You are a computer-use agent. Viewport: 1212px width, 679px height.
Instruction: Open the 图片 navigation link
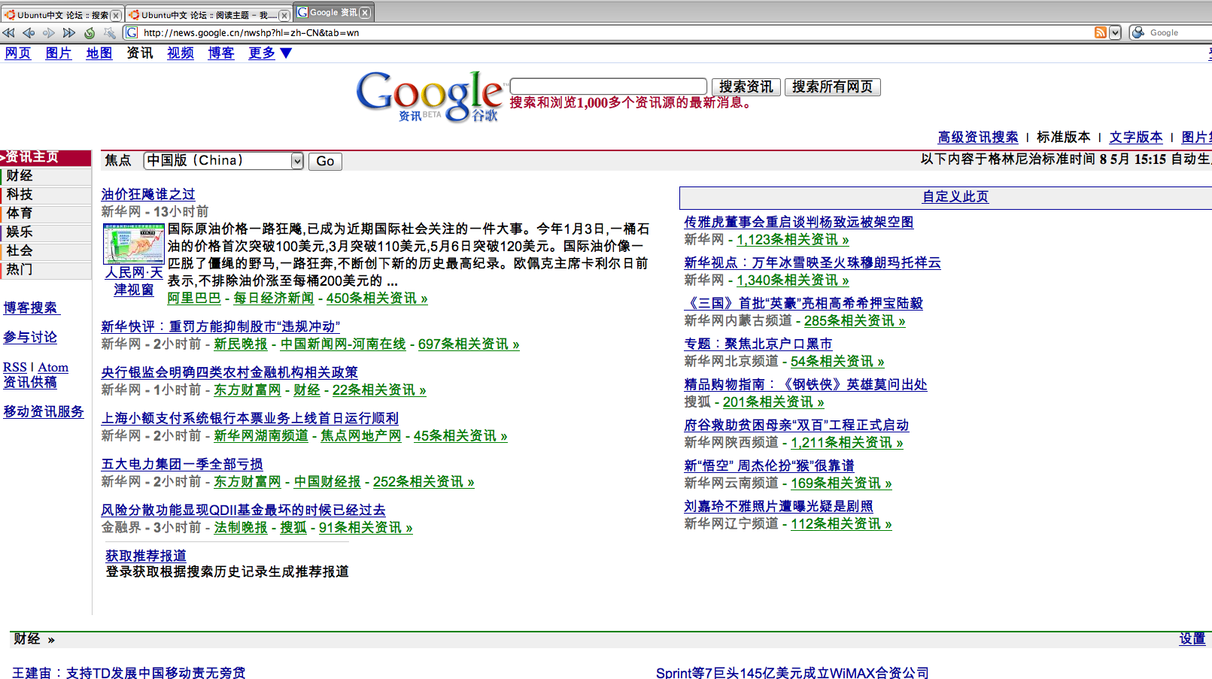[59, 53]
